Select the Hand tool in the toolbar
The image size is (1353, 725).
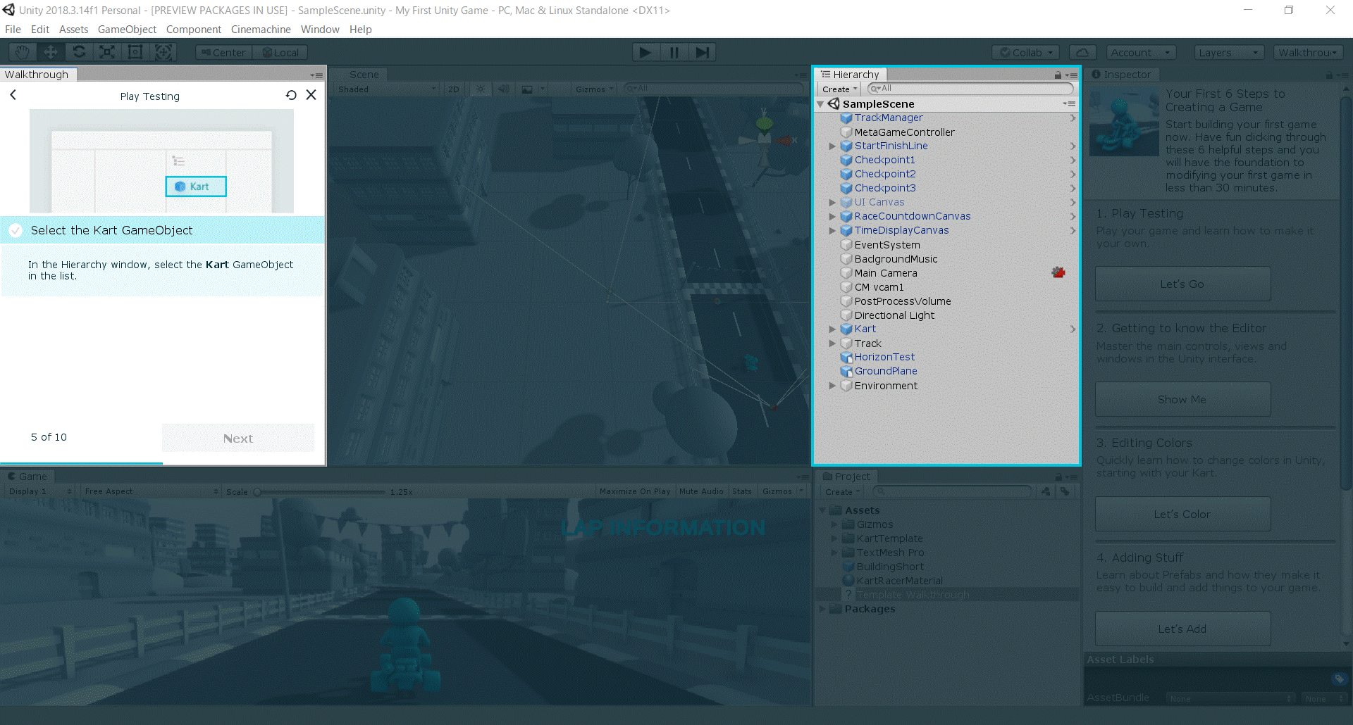(x=23, y=52)
